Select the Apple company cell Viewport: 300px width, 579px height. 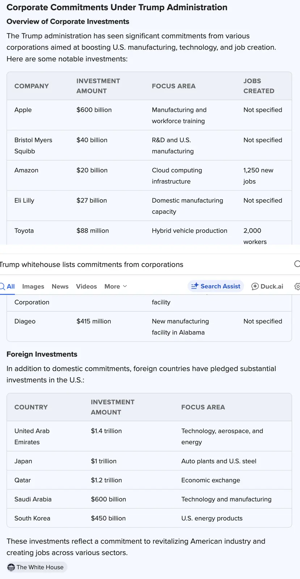[23, 110]
